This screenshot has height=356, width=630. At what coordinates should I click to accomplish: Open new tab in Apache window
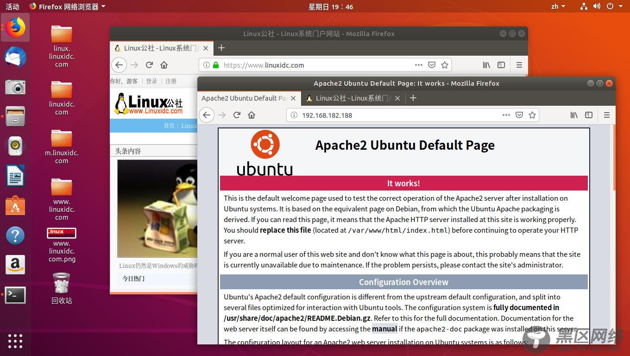tap(413, 98)
